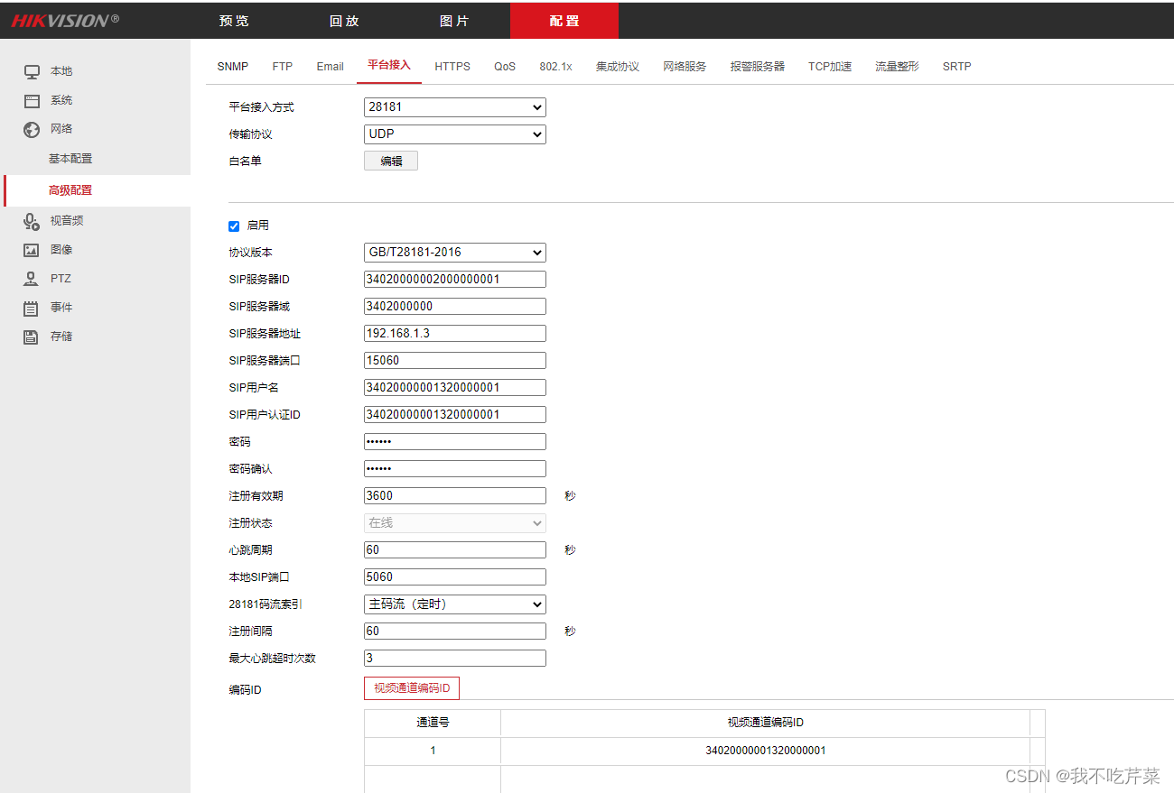Switch to the 图片 top menu

[454, 21]
